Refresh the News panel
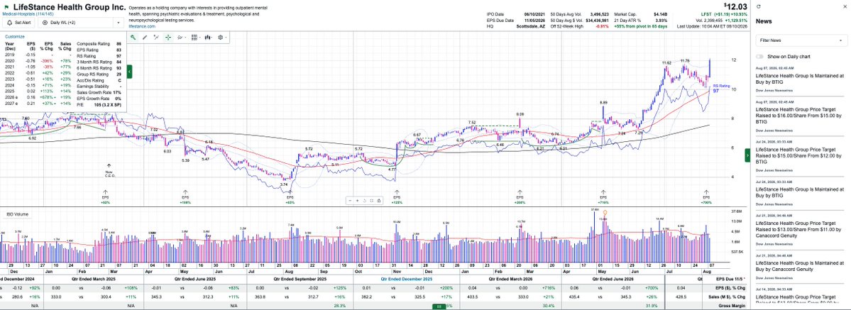851x310 pixels. (x=758, y=6)
